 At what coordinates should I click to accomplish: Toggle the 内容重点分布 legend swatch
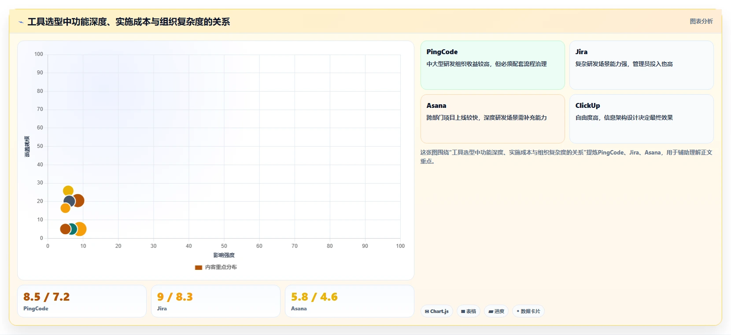point(199,267)
